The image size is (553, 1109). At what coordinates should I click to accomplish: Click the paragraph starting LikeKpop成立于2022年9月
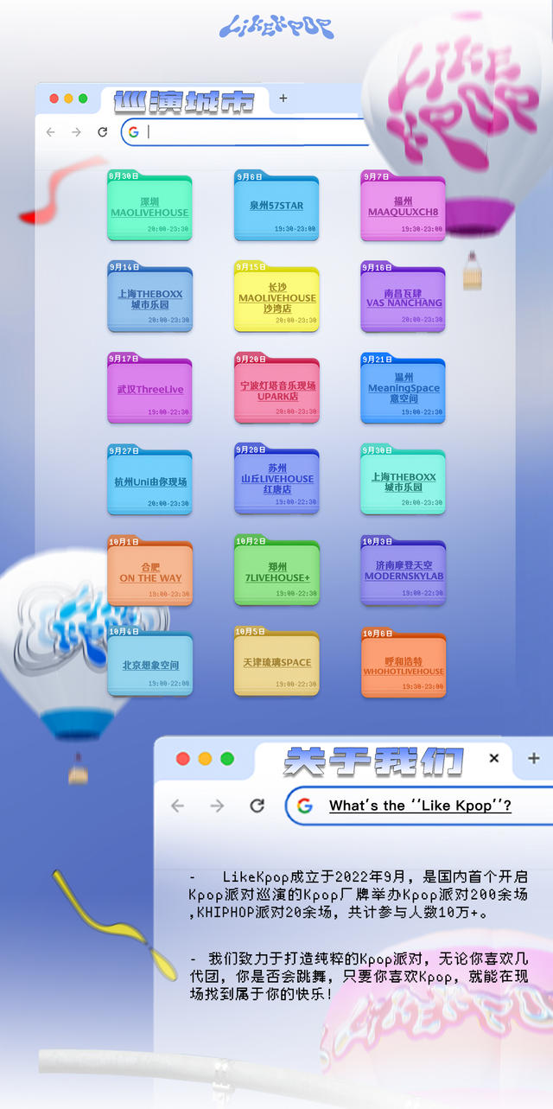coord(359,895)
